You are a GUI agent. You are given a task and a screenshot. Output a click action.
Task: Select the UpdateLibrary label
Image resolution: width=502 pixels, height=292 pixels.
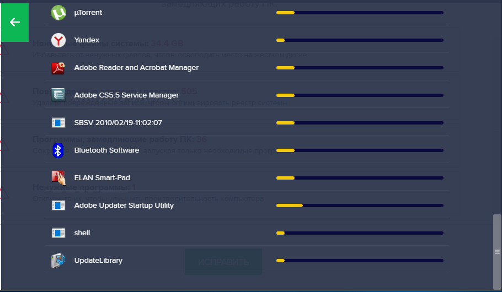pyautogui.click(x=98, y=261)
